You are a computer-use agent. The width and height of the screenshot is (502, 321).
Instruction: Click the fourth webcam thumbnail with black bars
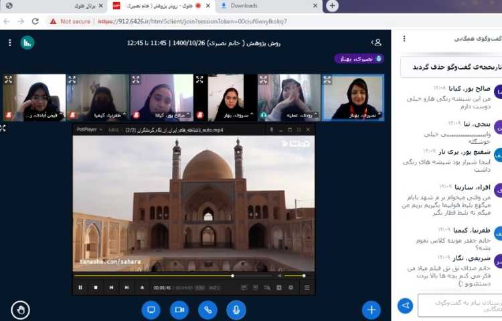coord(226,98)
